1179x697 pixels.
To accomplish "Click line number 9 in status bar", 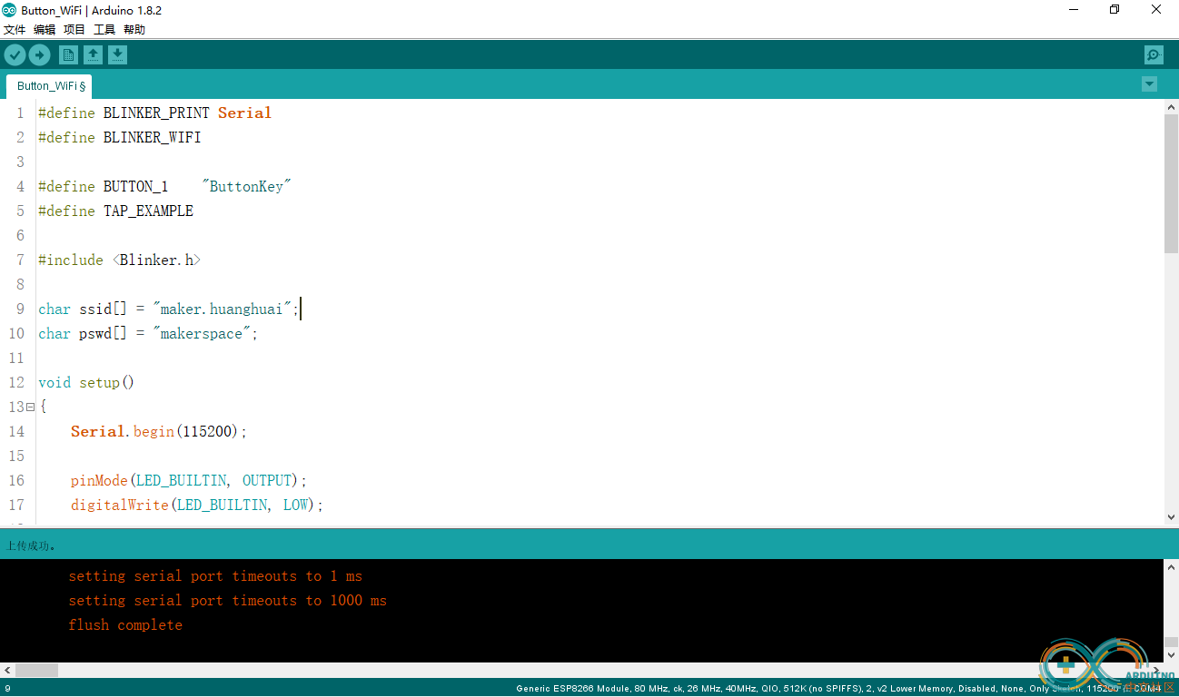I will 7,689.
